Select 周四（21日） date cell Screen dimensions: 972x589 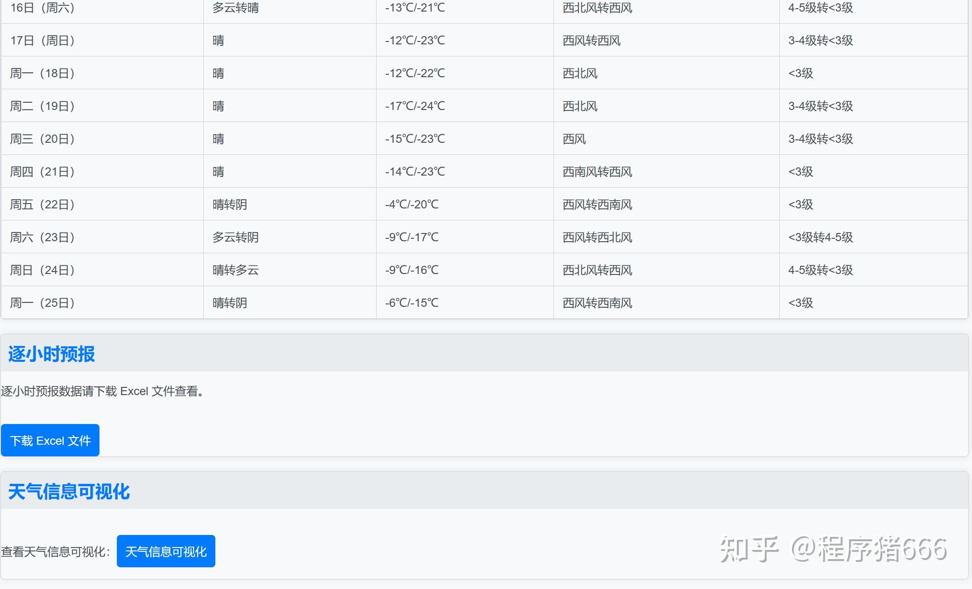(42, 172)
